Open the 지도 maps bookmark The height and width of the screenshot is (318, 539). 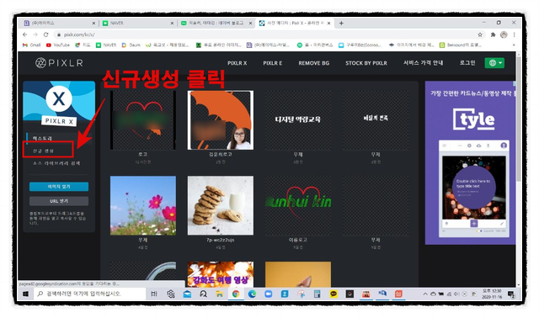[83, 45]
